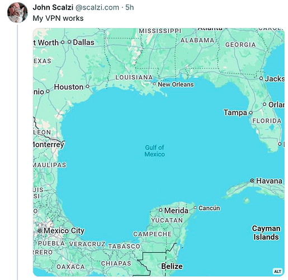Click the Cayman Islands label
Viewport: 288px width, 280px height.
pos(266,232)
